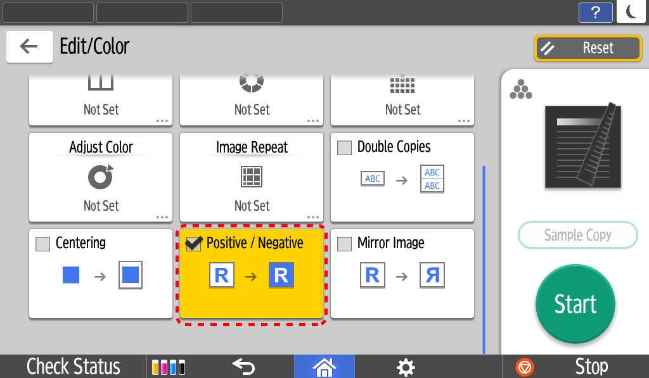This screenshot has height=378, width=649.
Task: Expand Adjust Color details via ellipsis
Action: [x=160, y=216]
